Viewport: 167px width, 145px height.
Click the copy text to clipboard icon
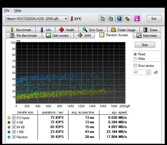coord(102,19)
